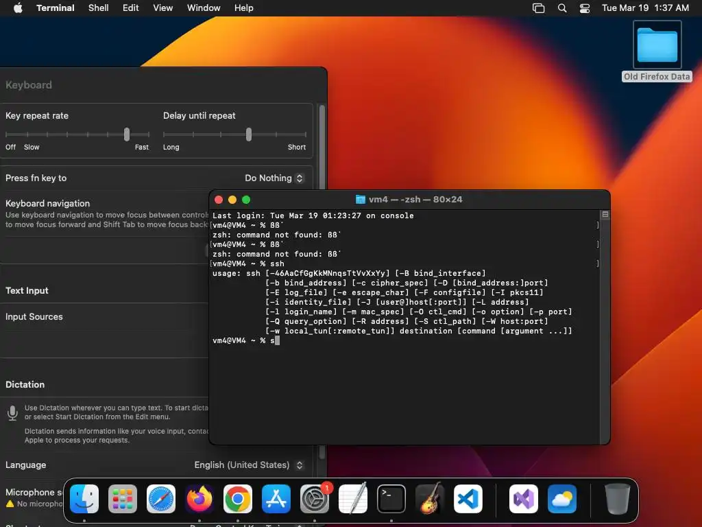Open the App Store Dock icon
Viewport: 702px width, 527px height.
pos(276,499)
